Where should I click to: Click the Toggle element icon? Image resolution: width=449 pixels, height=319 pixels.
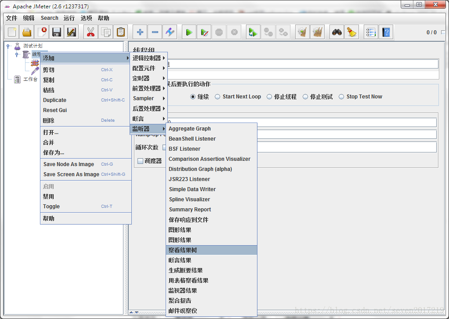[170, 32]
